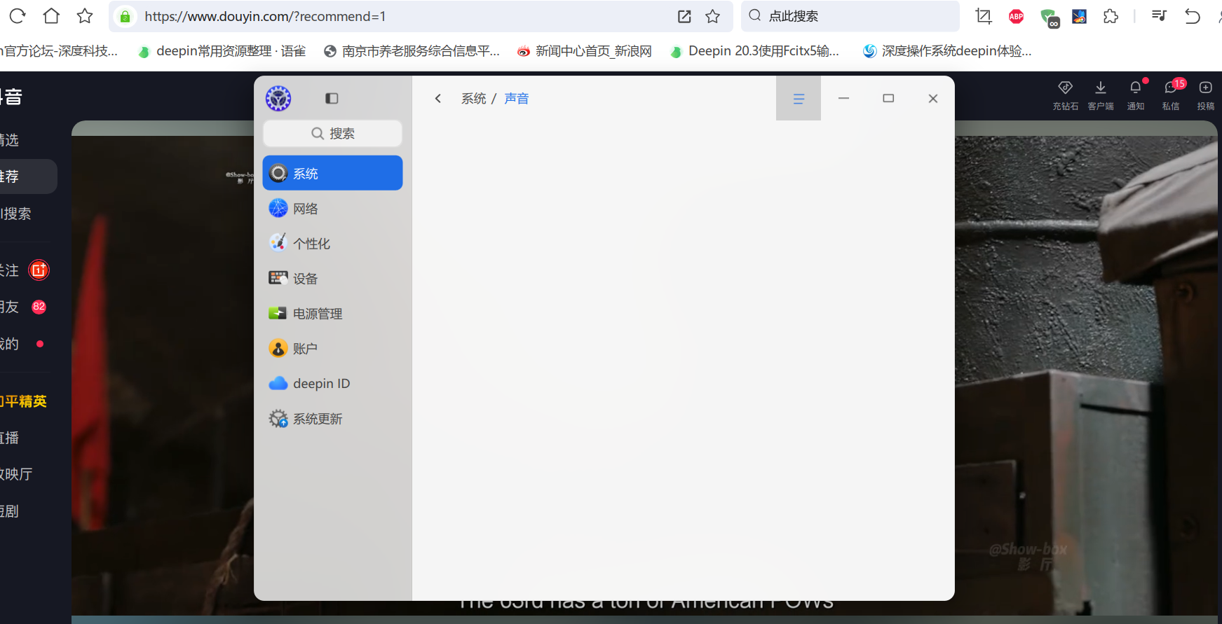Open the 南京市养老服务综合信息平 bookmark
Viewport: 1222px width, 624px height.
[x=412, y=51]
